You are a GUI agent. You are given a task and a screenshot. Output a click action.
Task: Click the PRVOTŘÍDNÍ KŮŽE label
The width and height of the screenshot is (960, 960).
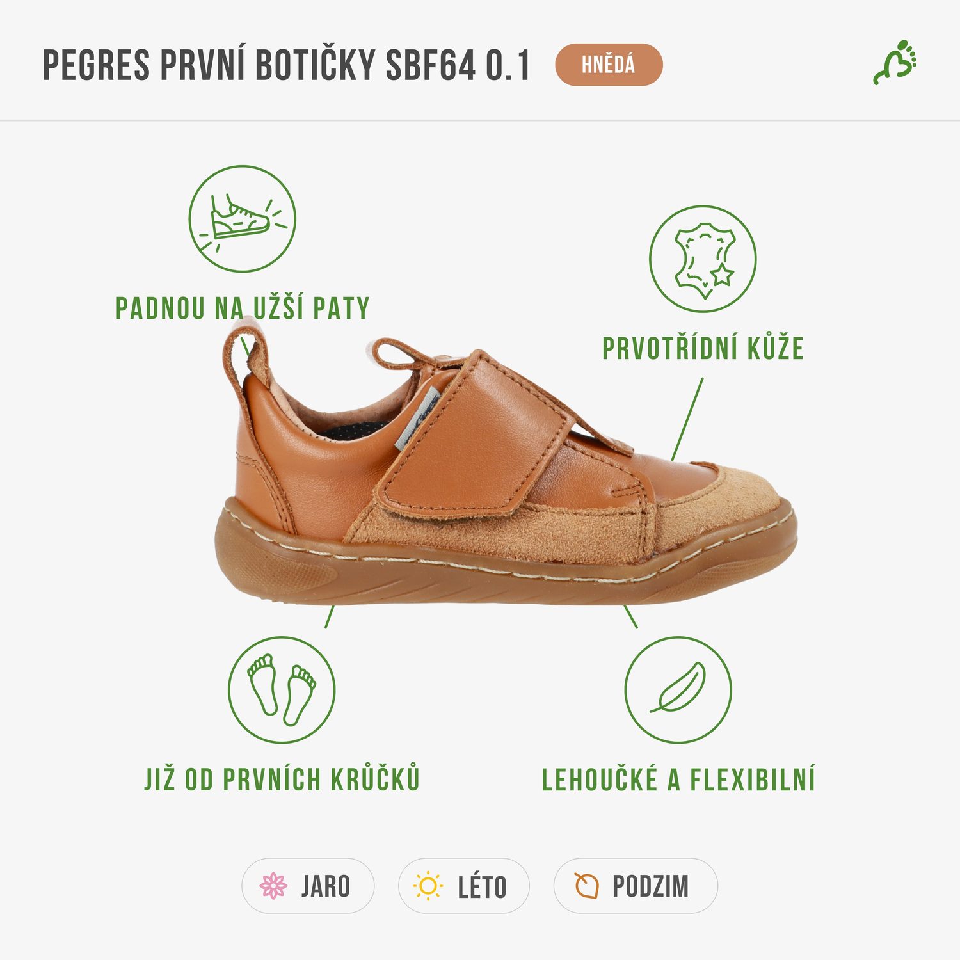[x=703, y=348]
